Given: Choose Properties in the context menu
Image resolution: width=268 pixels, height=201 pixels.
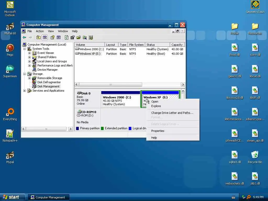Looking at the screenshot, I should pos(173,131).
